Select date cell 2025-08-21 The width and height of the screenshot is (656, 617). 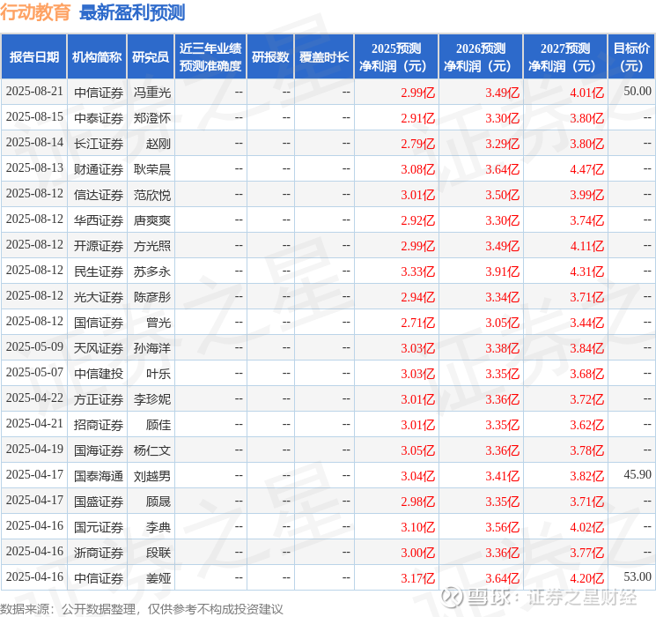pyautogui.click(x=34, y=92)
